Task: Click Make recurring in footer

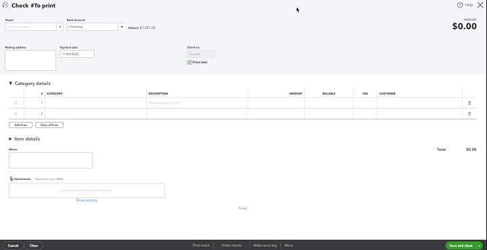Action: coord(264,245)
